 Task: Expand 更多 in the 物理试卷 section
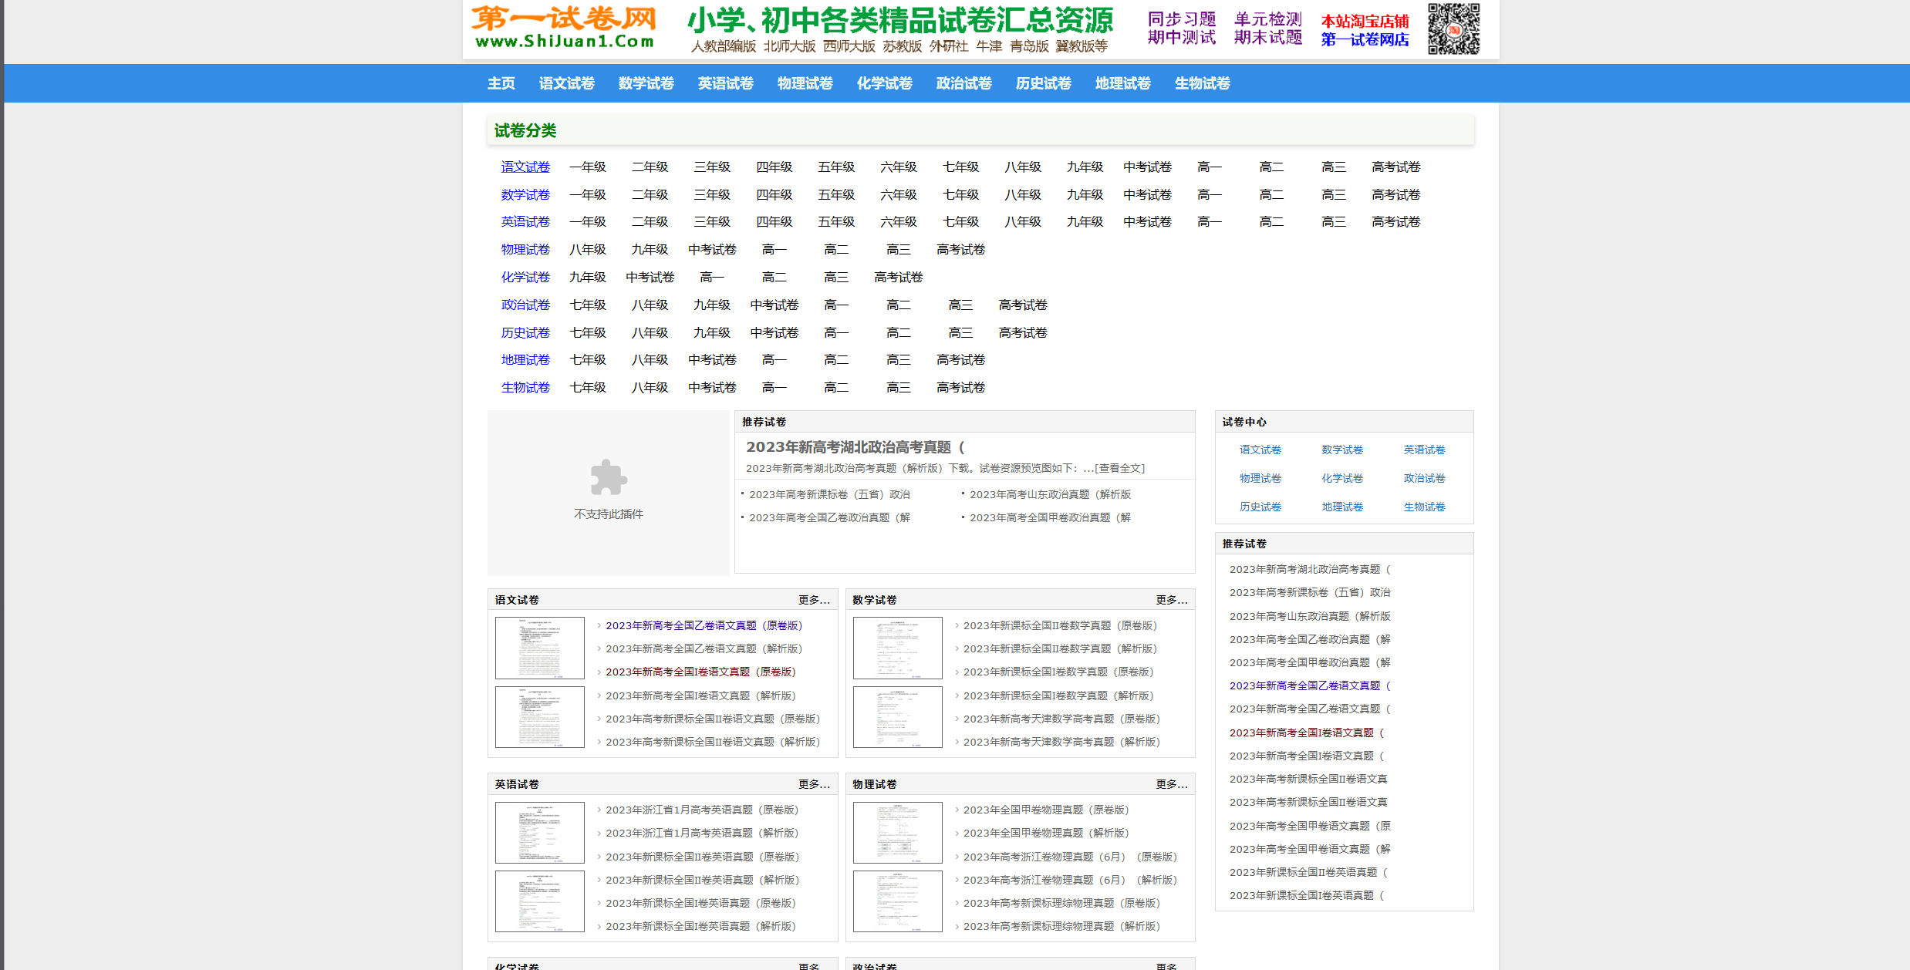pyautogui.click(x=1172, y=784)
